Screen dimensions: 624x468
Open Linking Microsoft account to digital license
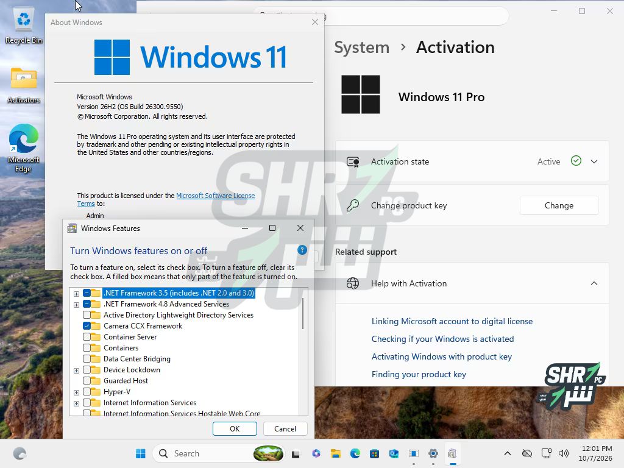pyautogui.click(x=452, y=321)
